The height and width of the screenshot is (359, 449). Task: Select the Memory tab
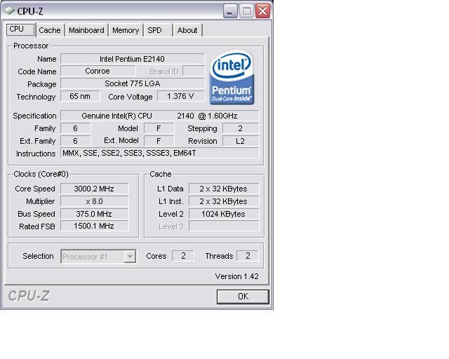point(126,30)
